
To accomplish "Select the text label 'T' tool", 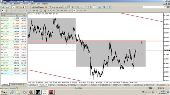I will 30,11.
